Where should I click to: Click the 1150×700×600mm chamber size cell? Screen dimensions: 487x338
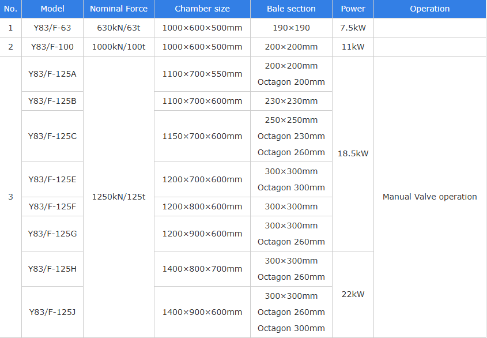click(x=202, y=136)
